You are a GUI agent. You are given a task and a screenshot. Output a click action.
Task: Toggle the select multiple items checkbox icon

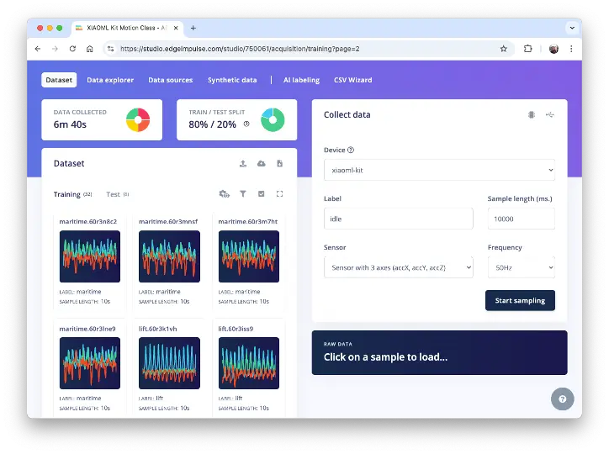pos(262,194)
